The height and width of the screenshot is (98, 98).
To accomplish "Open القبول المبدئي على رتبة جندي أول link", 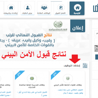I will pyautogui.click(x=32, y=94).
